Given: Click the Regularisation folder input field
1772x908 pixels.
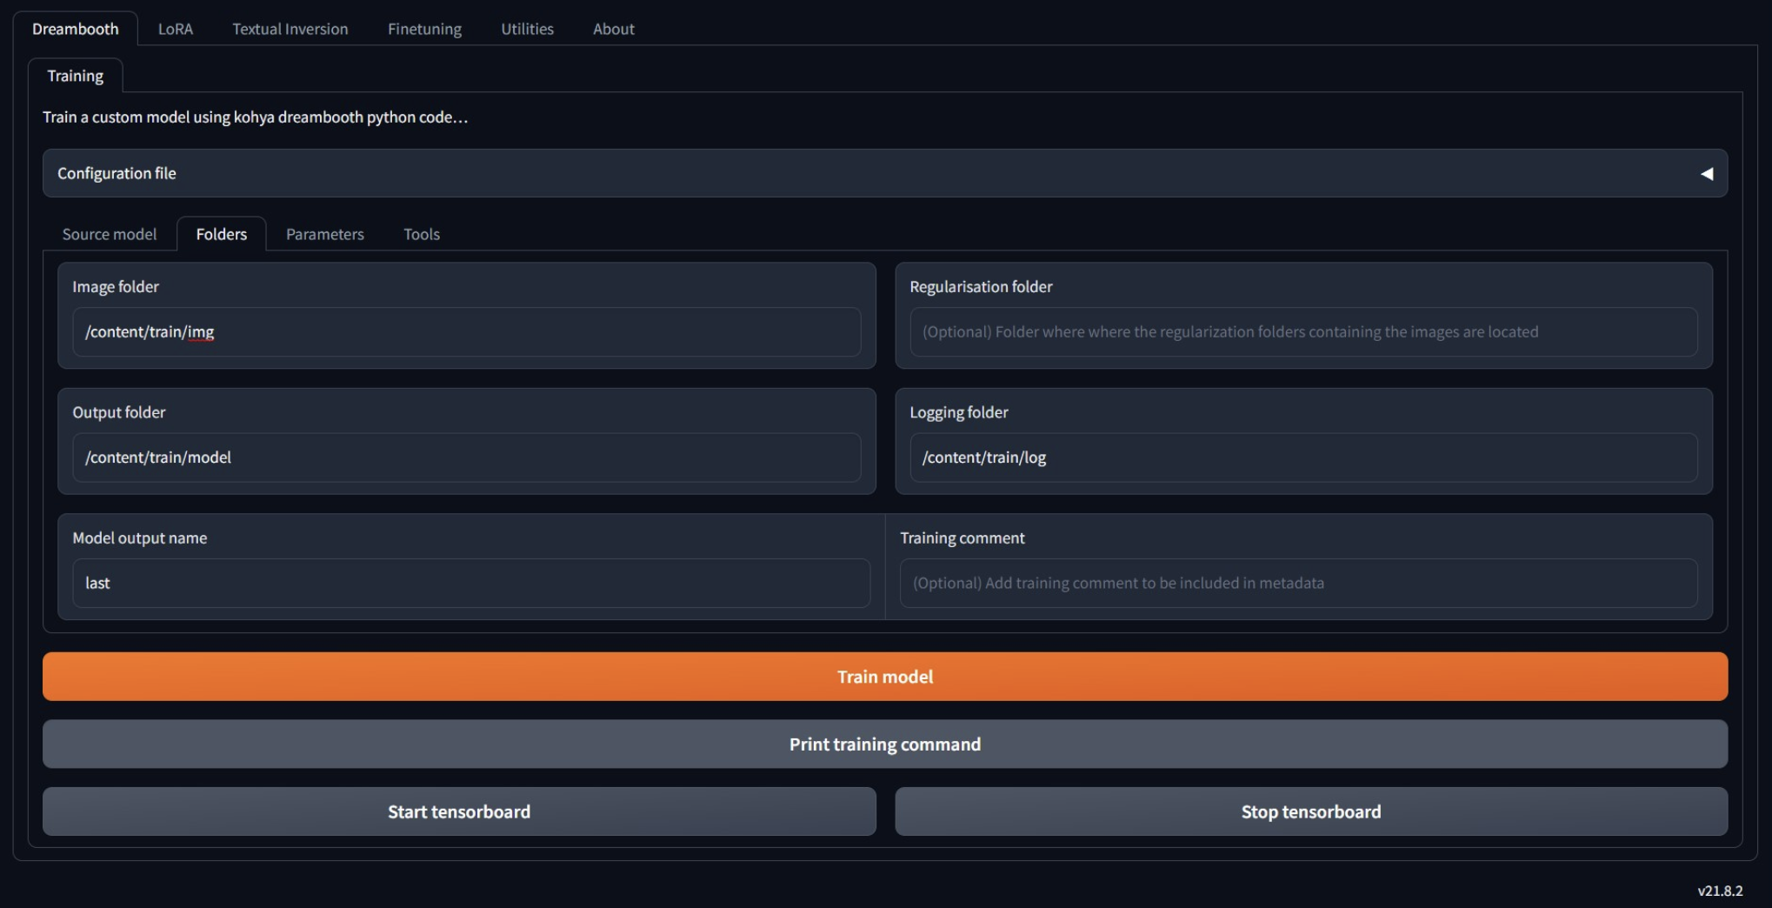Looking at the screenshot, I should (1302, 331).
